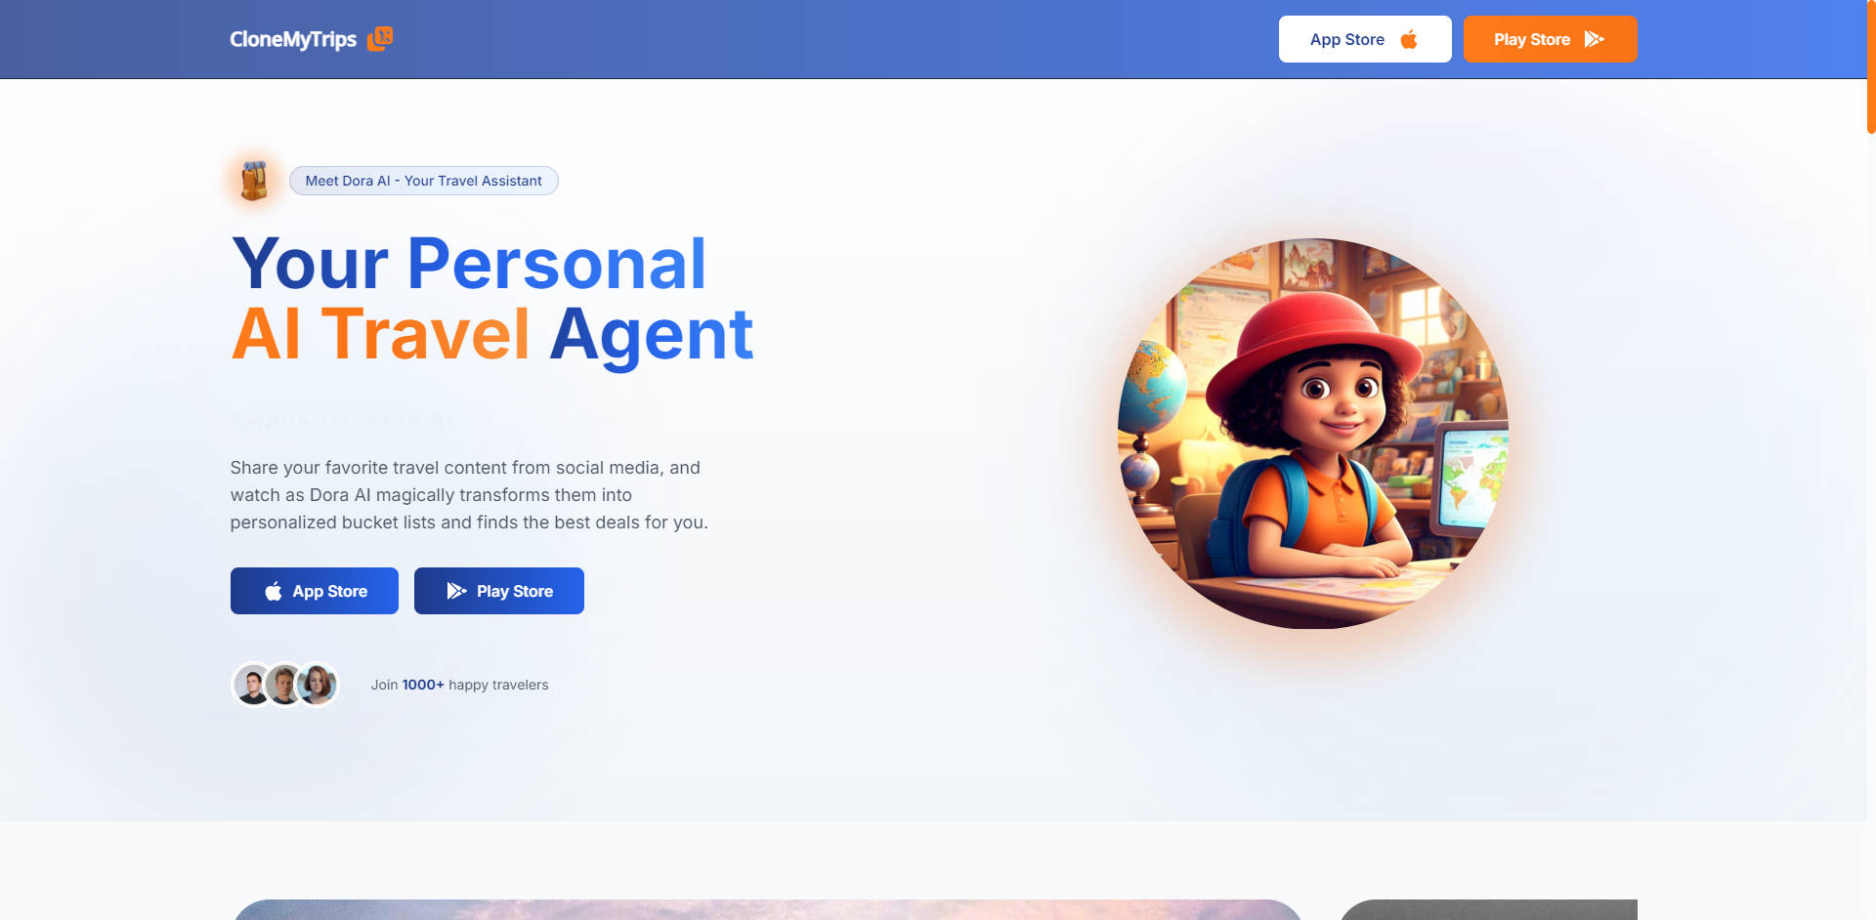Screen dimensions: 1876x920
Task: Click the Meet Dora AI travel assistant badge
Action: (423, 181)
